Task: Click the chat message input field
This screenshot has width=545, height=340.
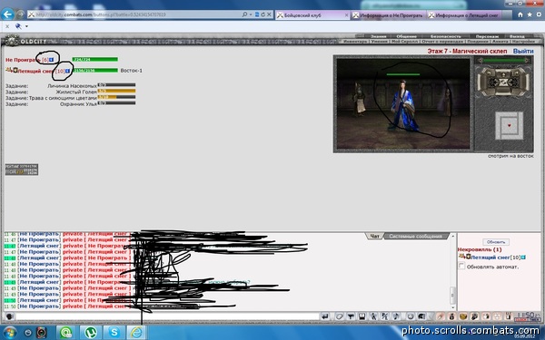Action: 167,316
